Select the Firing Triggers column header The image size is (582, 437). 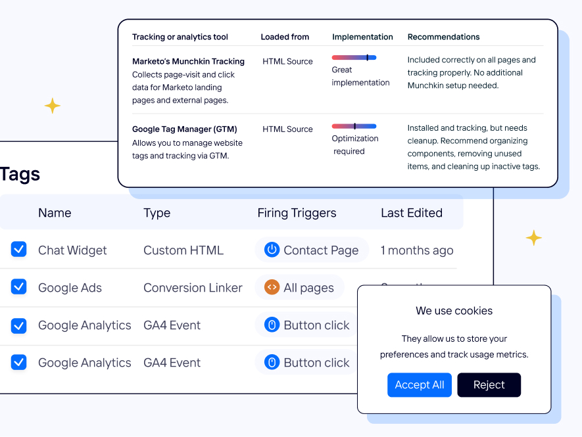click(297, 212)
